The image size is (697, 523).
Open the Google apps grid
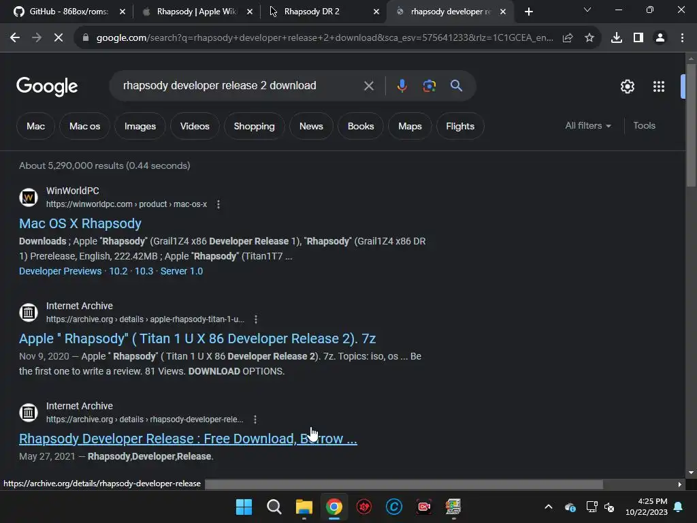tap(659, 86)
